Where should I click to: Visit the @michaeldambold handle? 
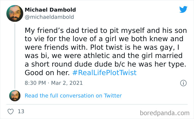point(49,17)
